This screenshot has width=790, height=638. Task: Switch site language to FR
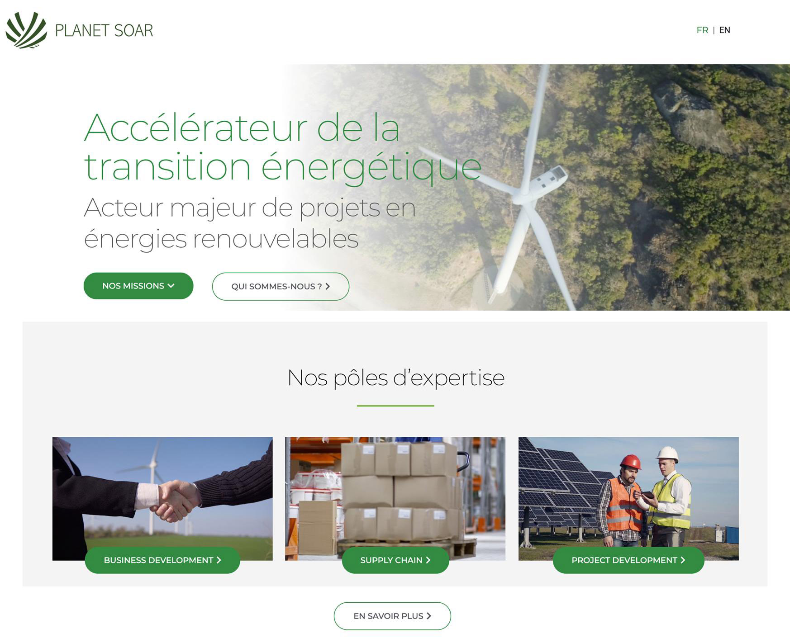[x=702, y=30]
